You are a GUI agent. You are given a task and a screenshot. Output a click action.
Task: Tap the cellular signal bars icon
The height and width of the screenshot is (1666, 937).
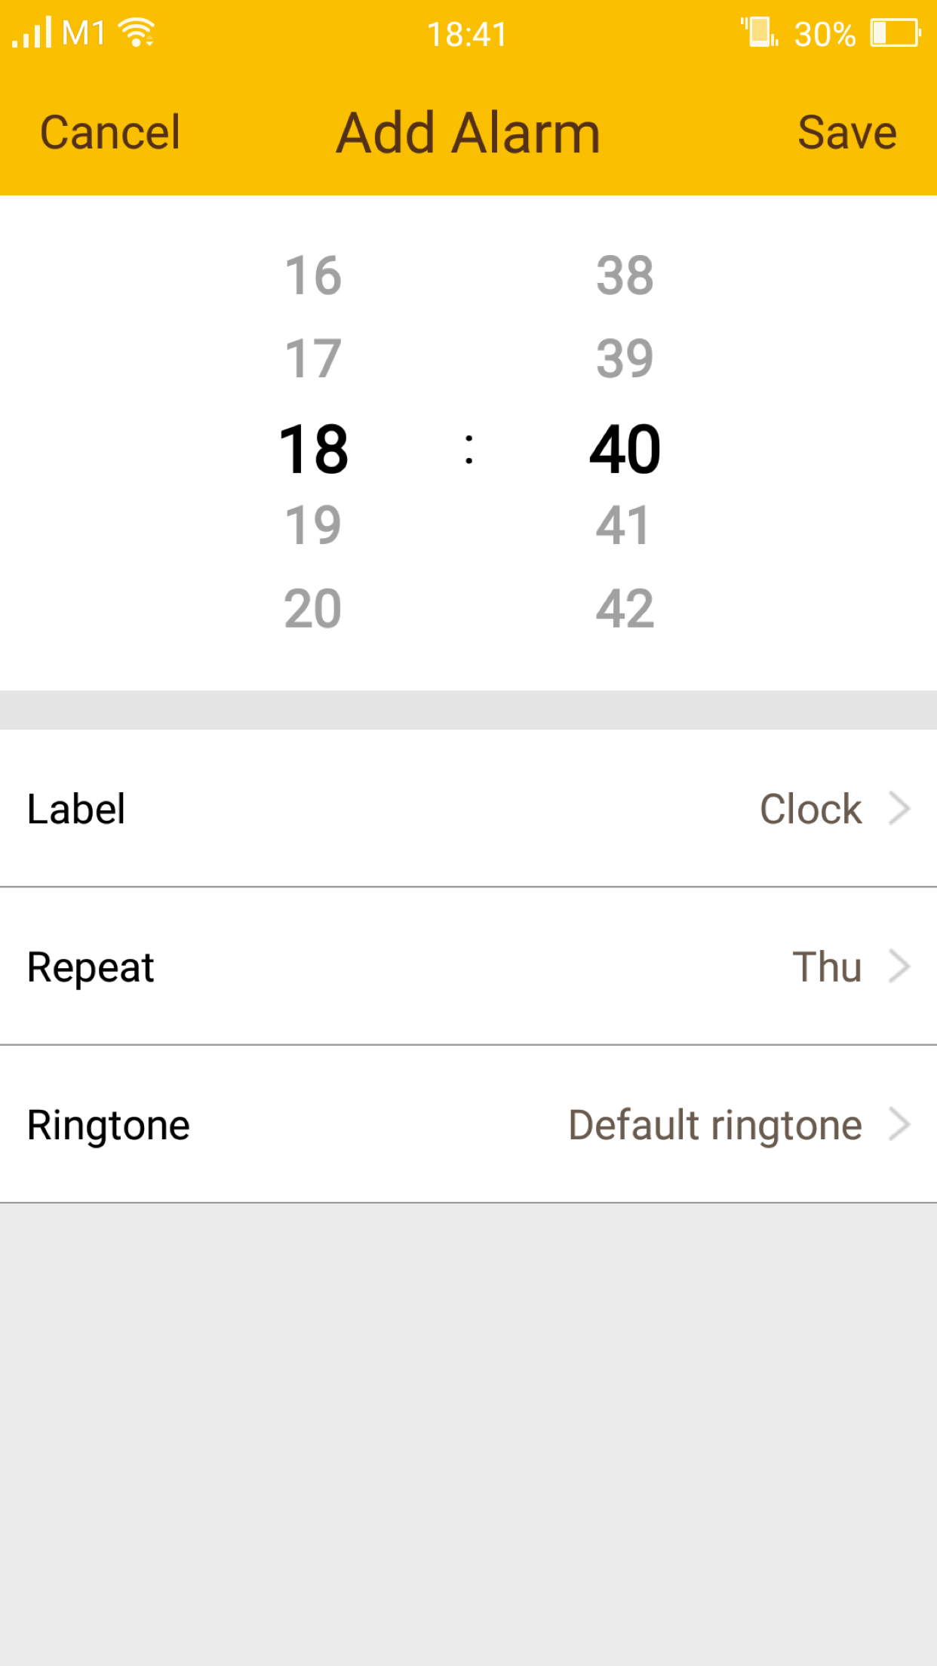click(32, 33)
